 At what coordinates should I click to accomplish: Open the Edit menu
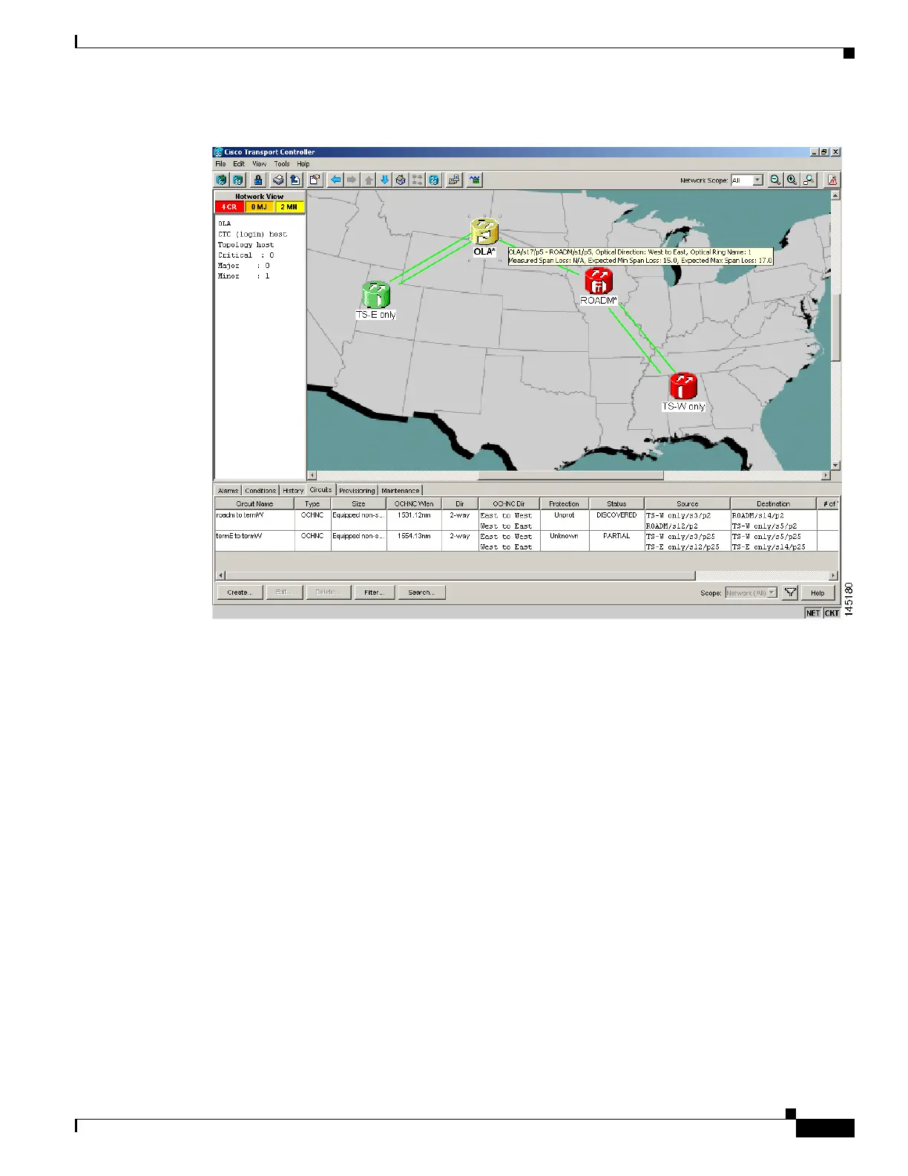(x=239, y=164)
